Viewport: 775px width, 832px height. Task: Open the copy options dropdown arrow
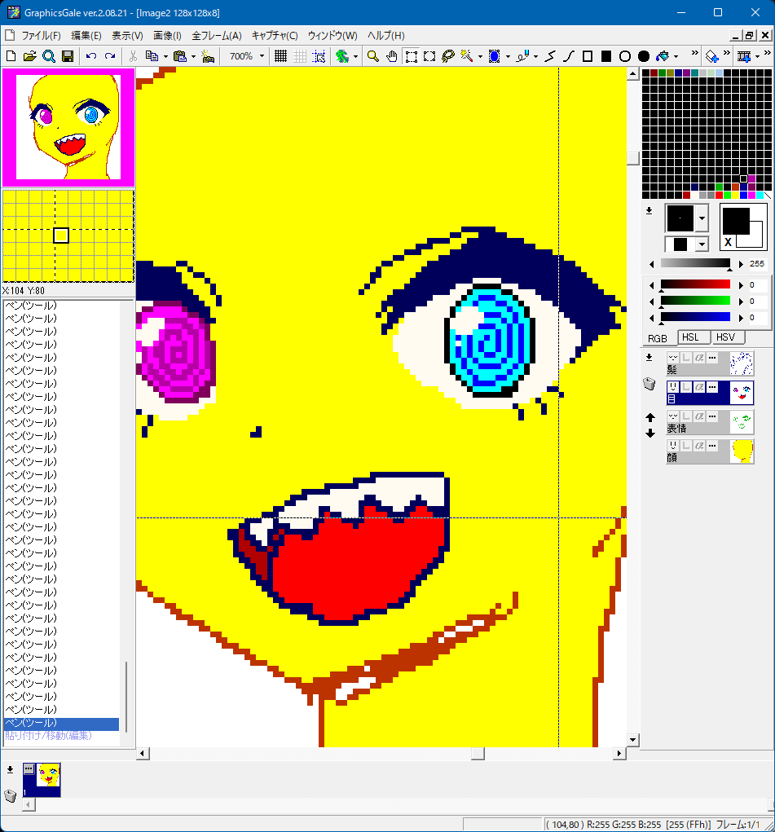(x=165, y=56)
